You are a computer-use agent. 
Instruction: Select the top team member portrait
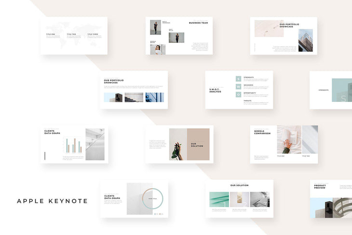(x=155, y=27)
